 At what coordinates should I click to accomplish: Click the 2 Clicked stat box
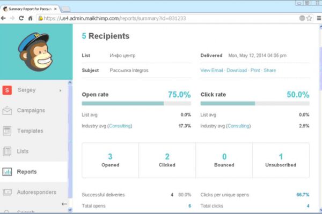click(x=167, y=160)
